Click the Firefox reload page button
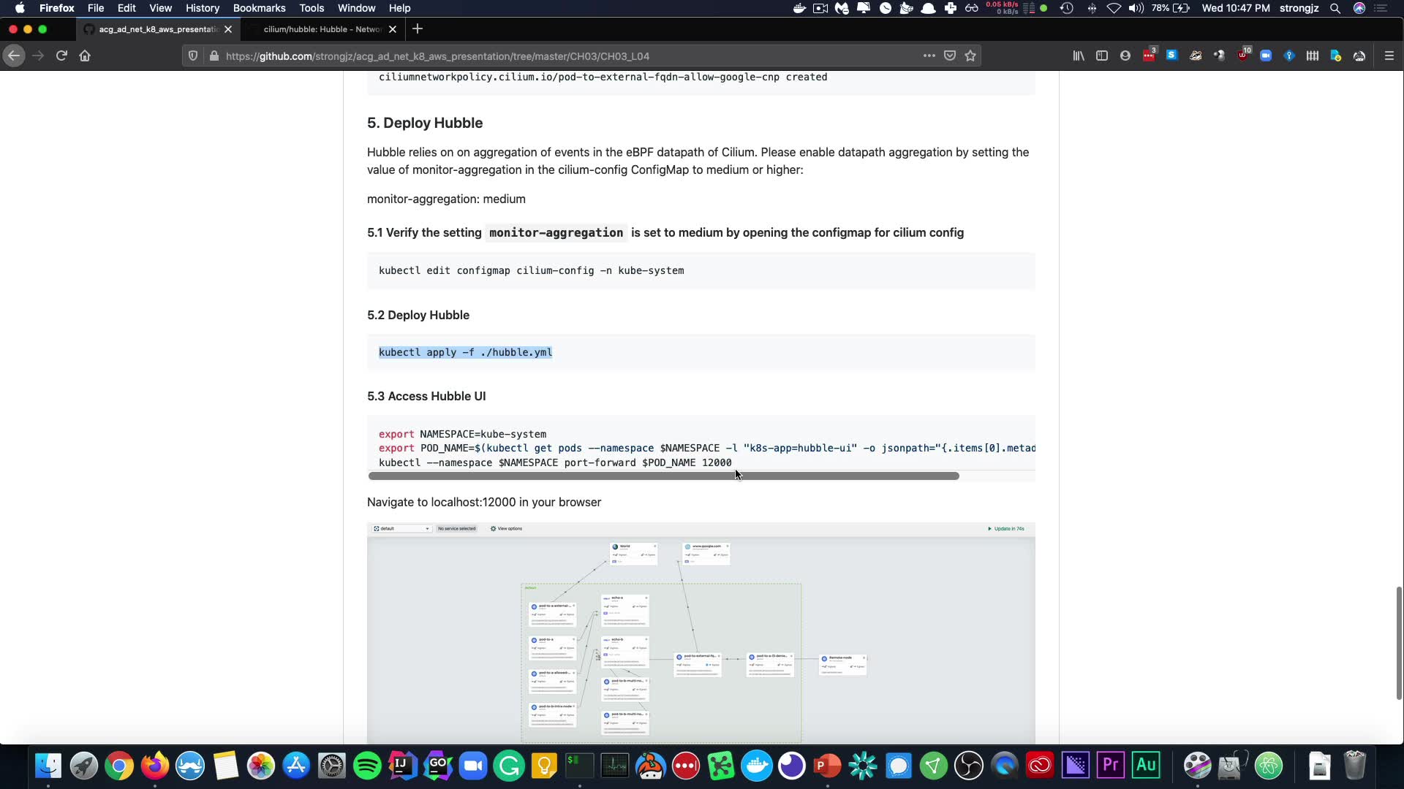 pos(61,56)
